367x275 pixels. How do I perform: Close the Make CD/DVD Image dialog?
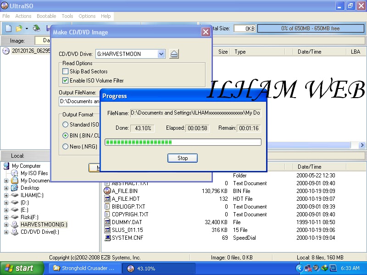[206, 32]
